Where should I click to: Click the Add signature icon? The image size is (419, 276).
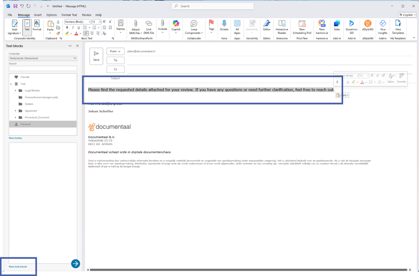(x=14, y=27)
